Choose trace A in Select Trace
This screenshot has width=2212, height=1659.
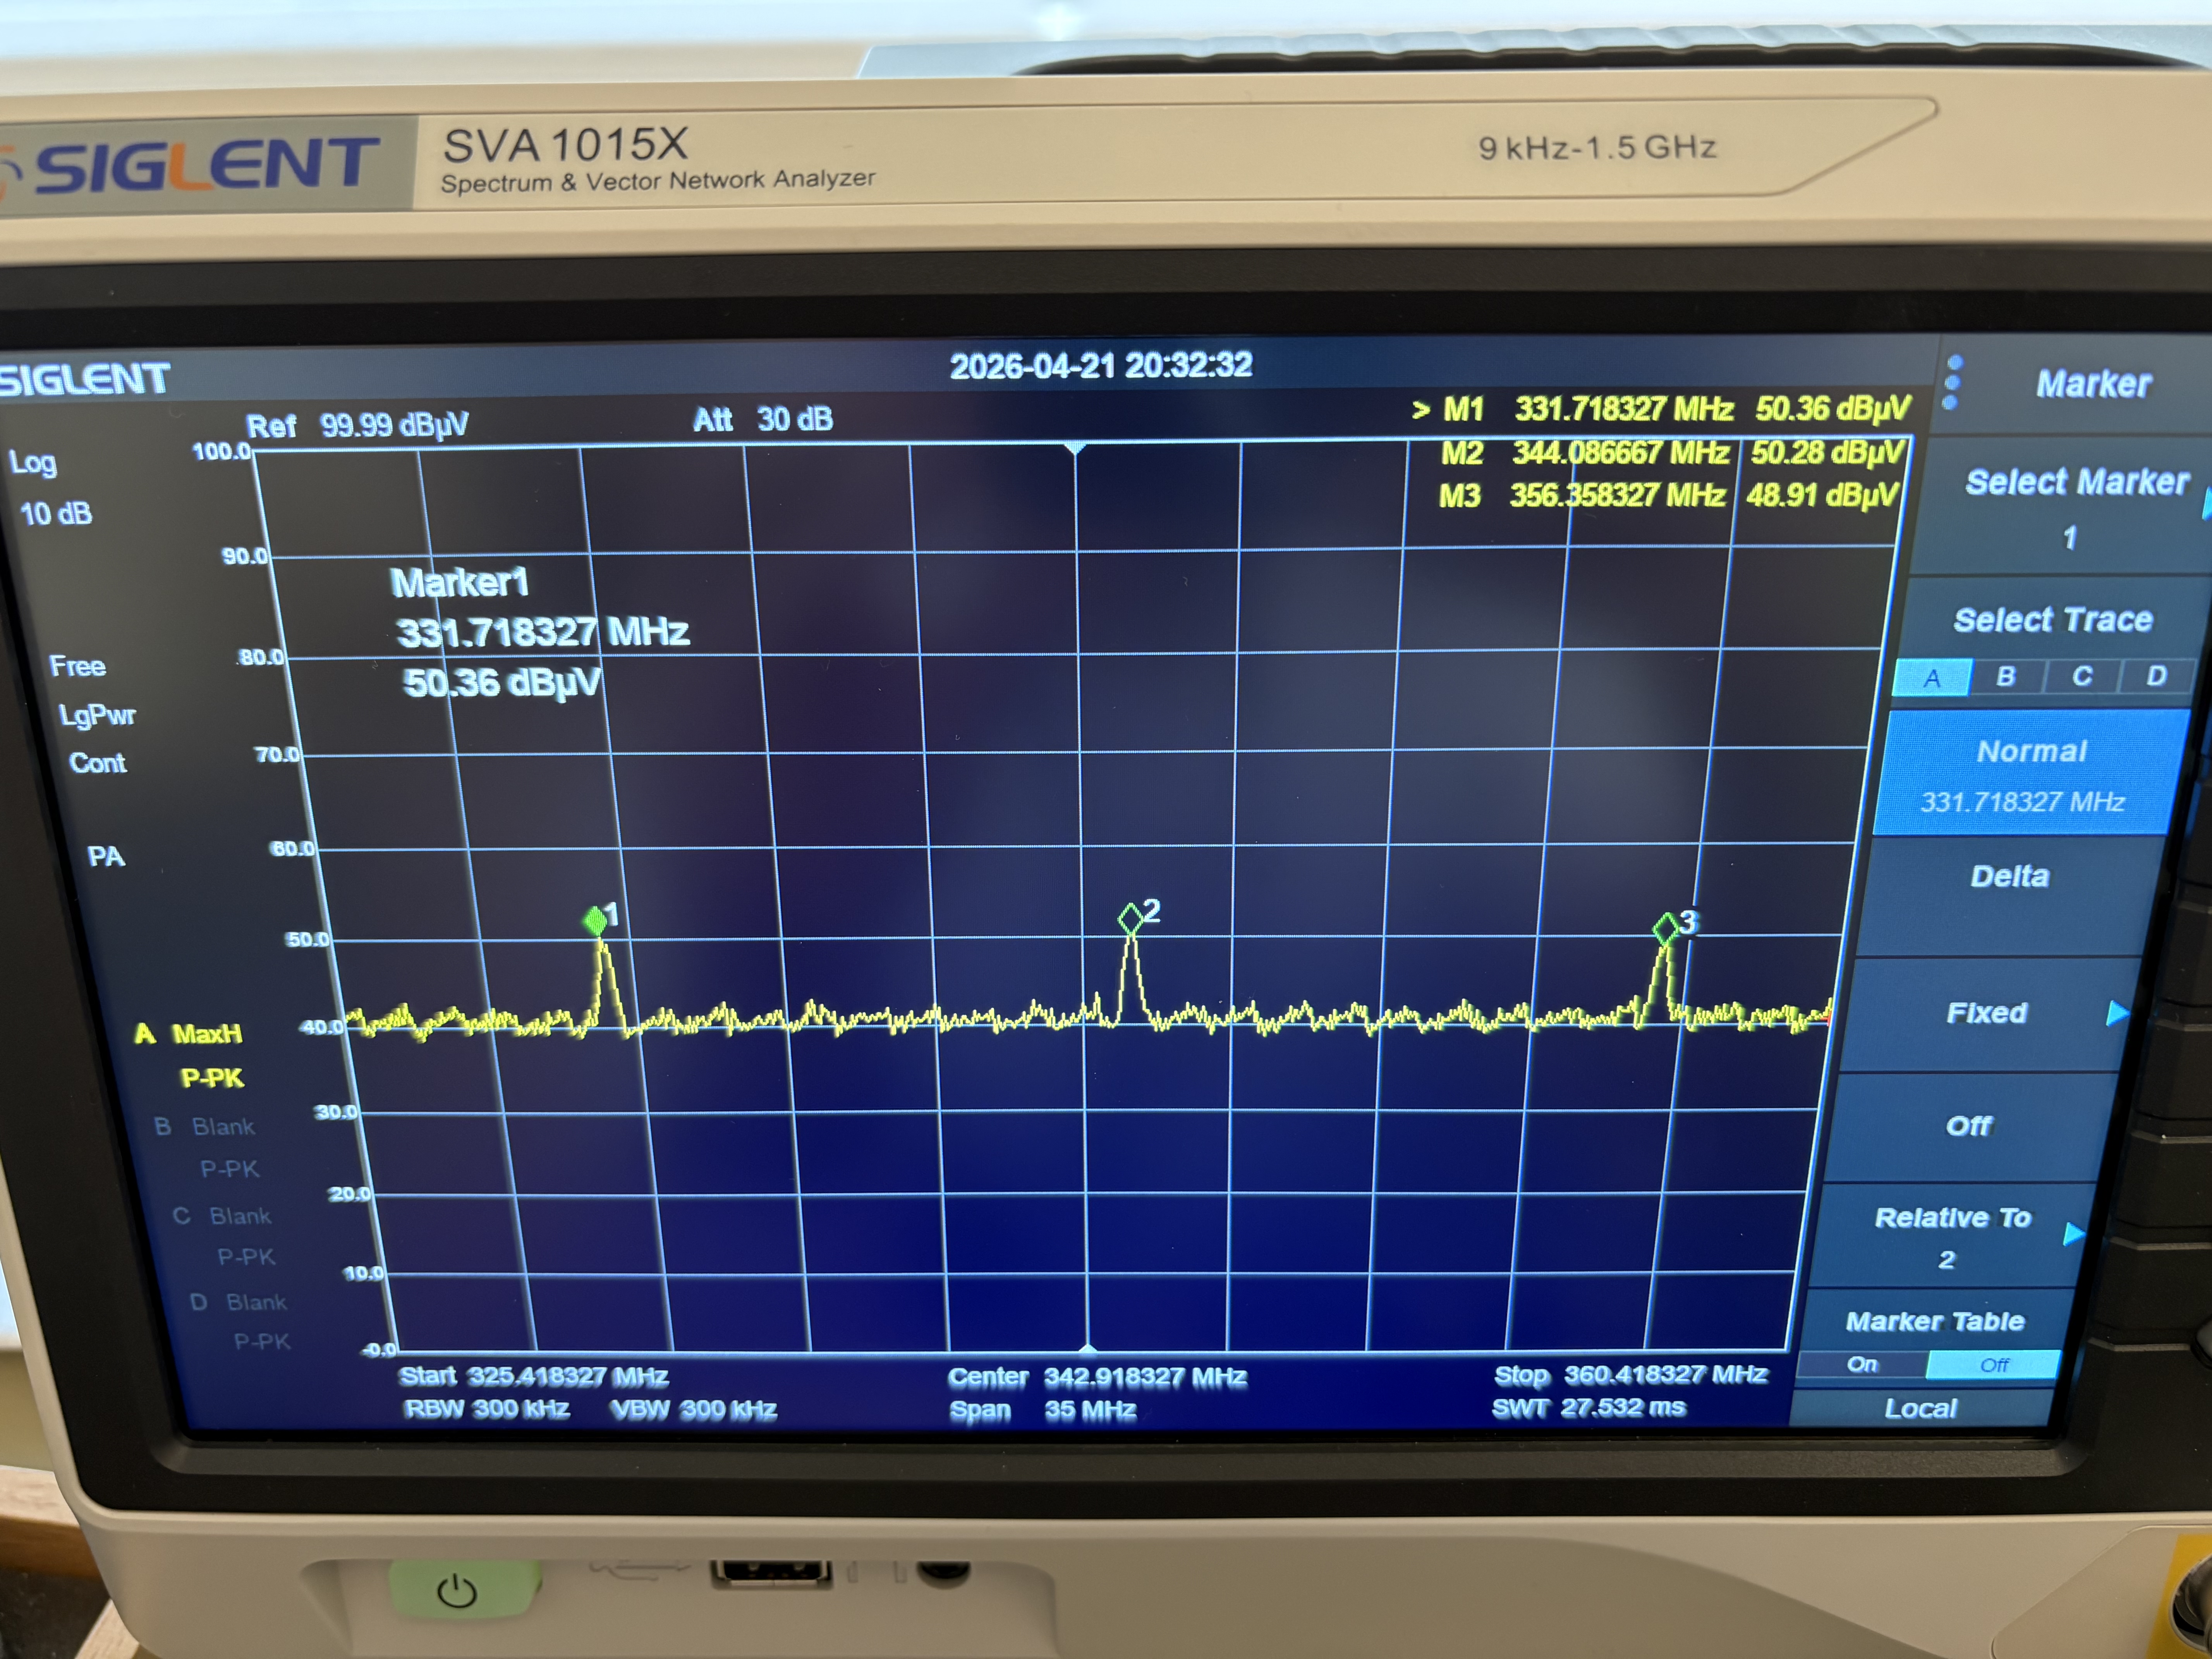tap(1932, 678)
